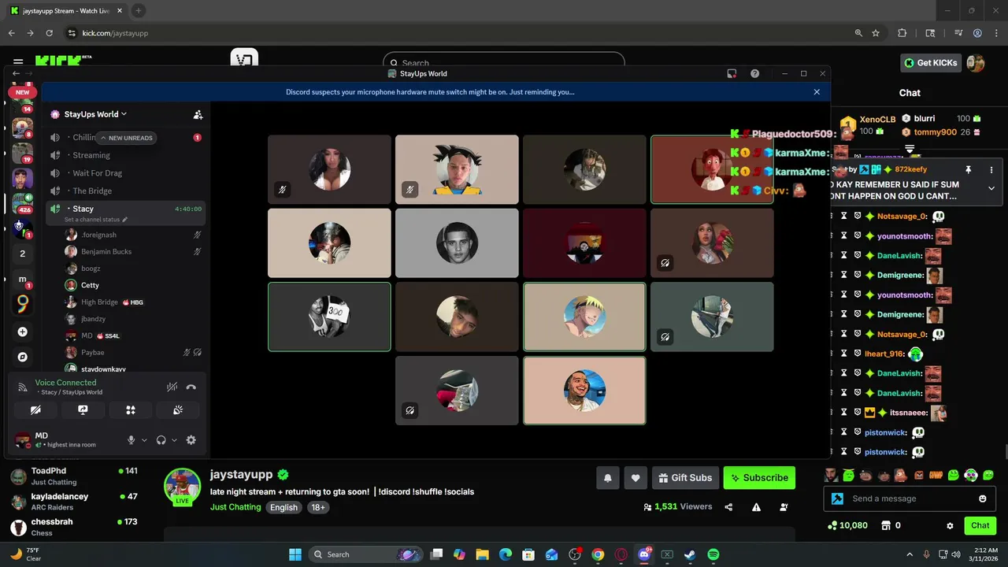Open a new Chrome tab
1008x567 pixels.
click(138, 11)
